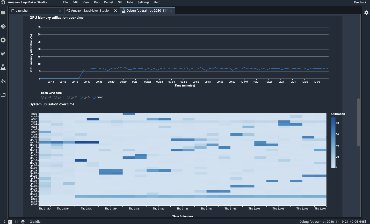Open the Git panel from left sidebar

click(3, 26)
